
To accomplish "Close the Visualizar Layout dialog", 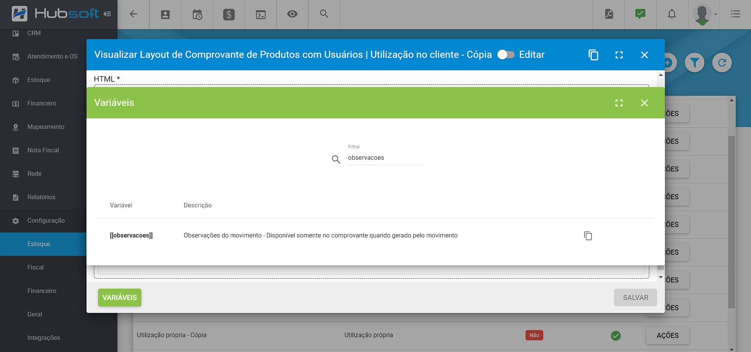I will [x=645, y=55].
